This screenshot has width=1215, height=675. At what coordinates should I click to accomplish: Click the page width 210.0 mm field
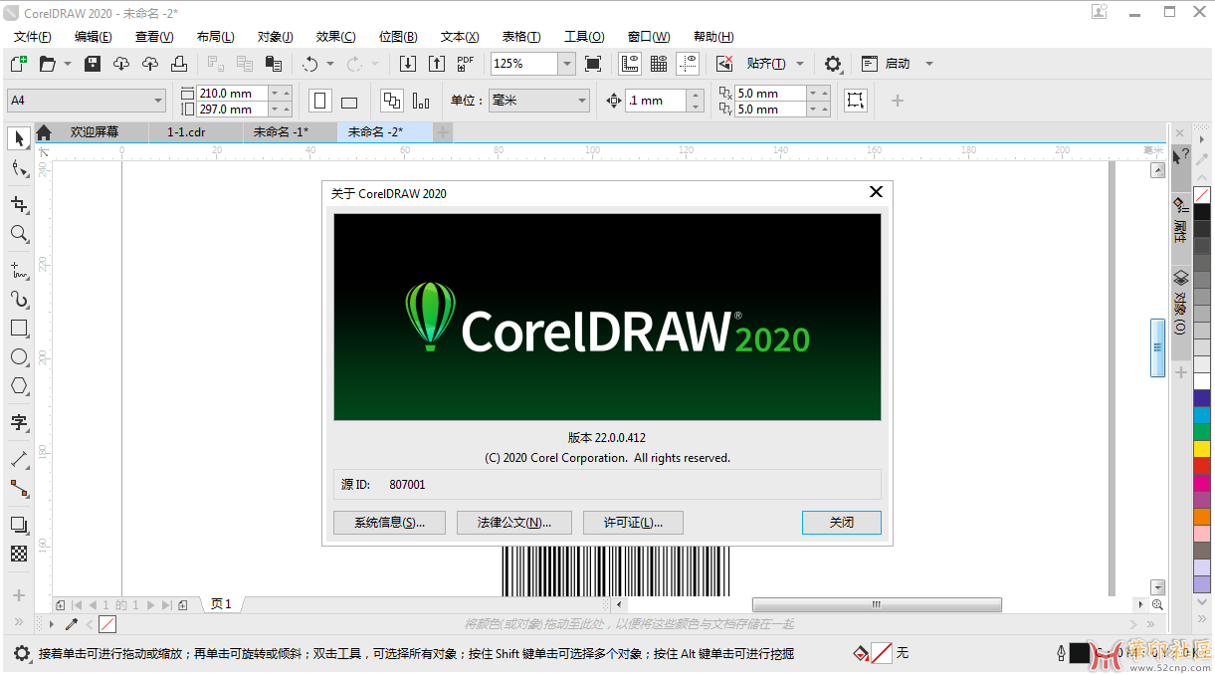pos(233,94)
